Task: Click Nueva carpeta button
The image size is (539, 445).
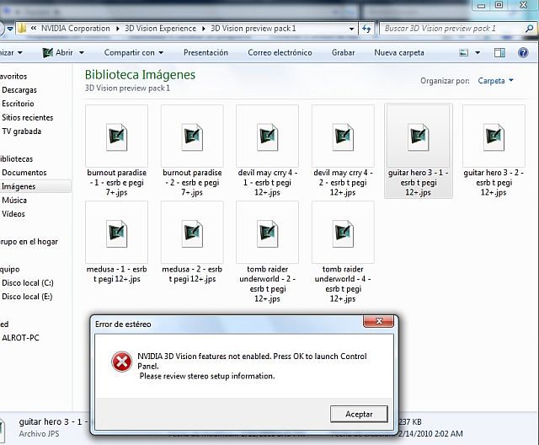Action: tap(399, 52)
